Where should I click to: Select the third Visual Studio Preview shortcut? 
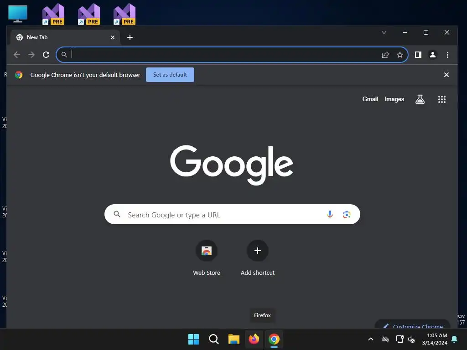click(x=125, y=14)
